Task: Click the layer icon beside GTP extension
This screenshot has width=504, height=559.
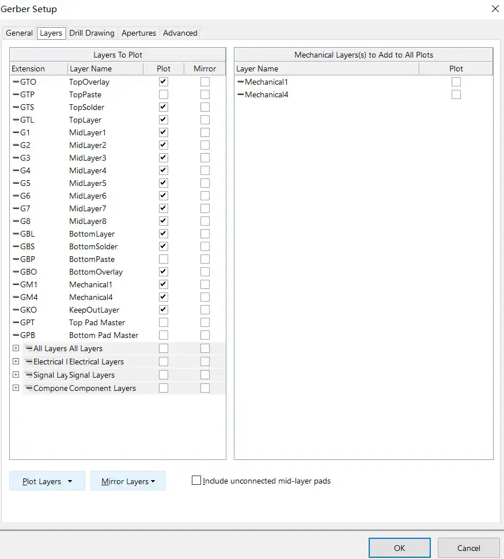Action: point(16,94)
